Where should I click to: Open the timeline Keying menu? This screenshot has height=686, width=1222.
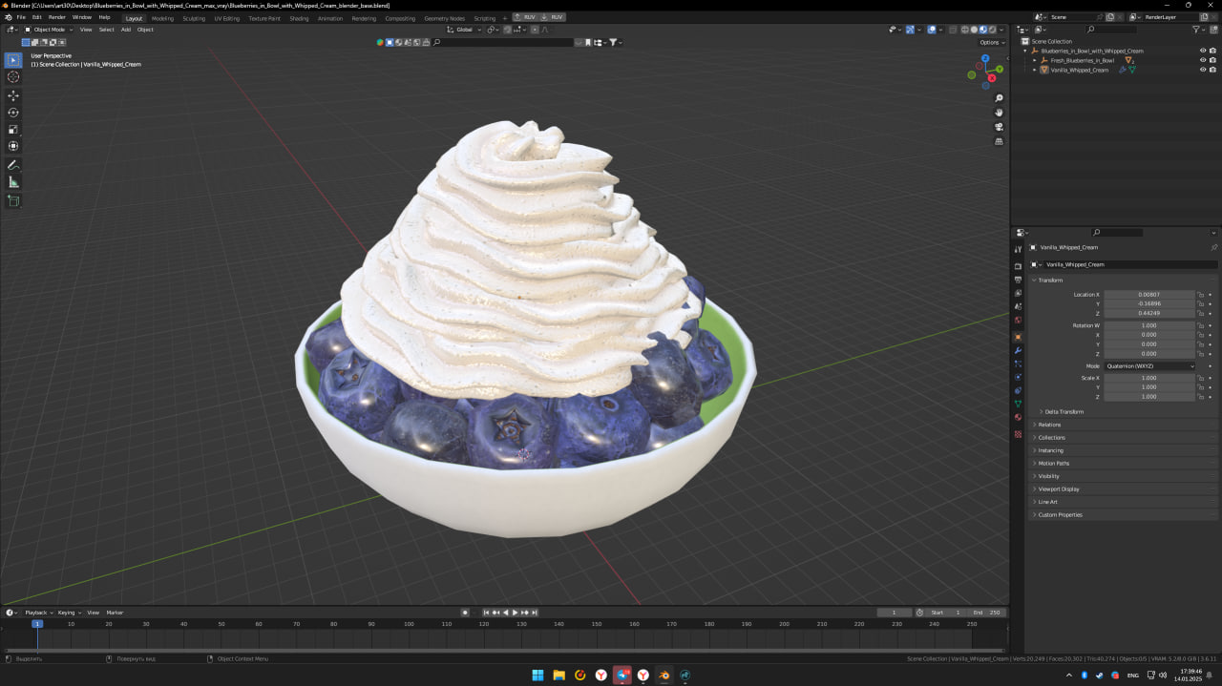(x=68, y=613)
